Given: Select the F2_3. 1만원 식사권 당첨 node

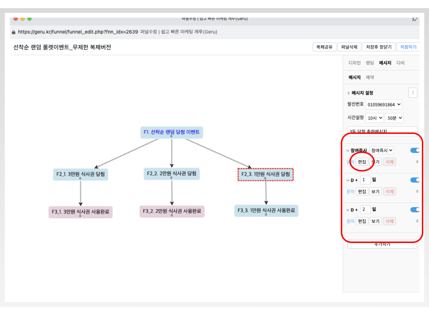Looking at the screenshot, I should pyautogui.click(x=266, y=174).
